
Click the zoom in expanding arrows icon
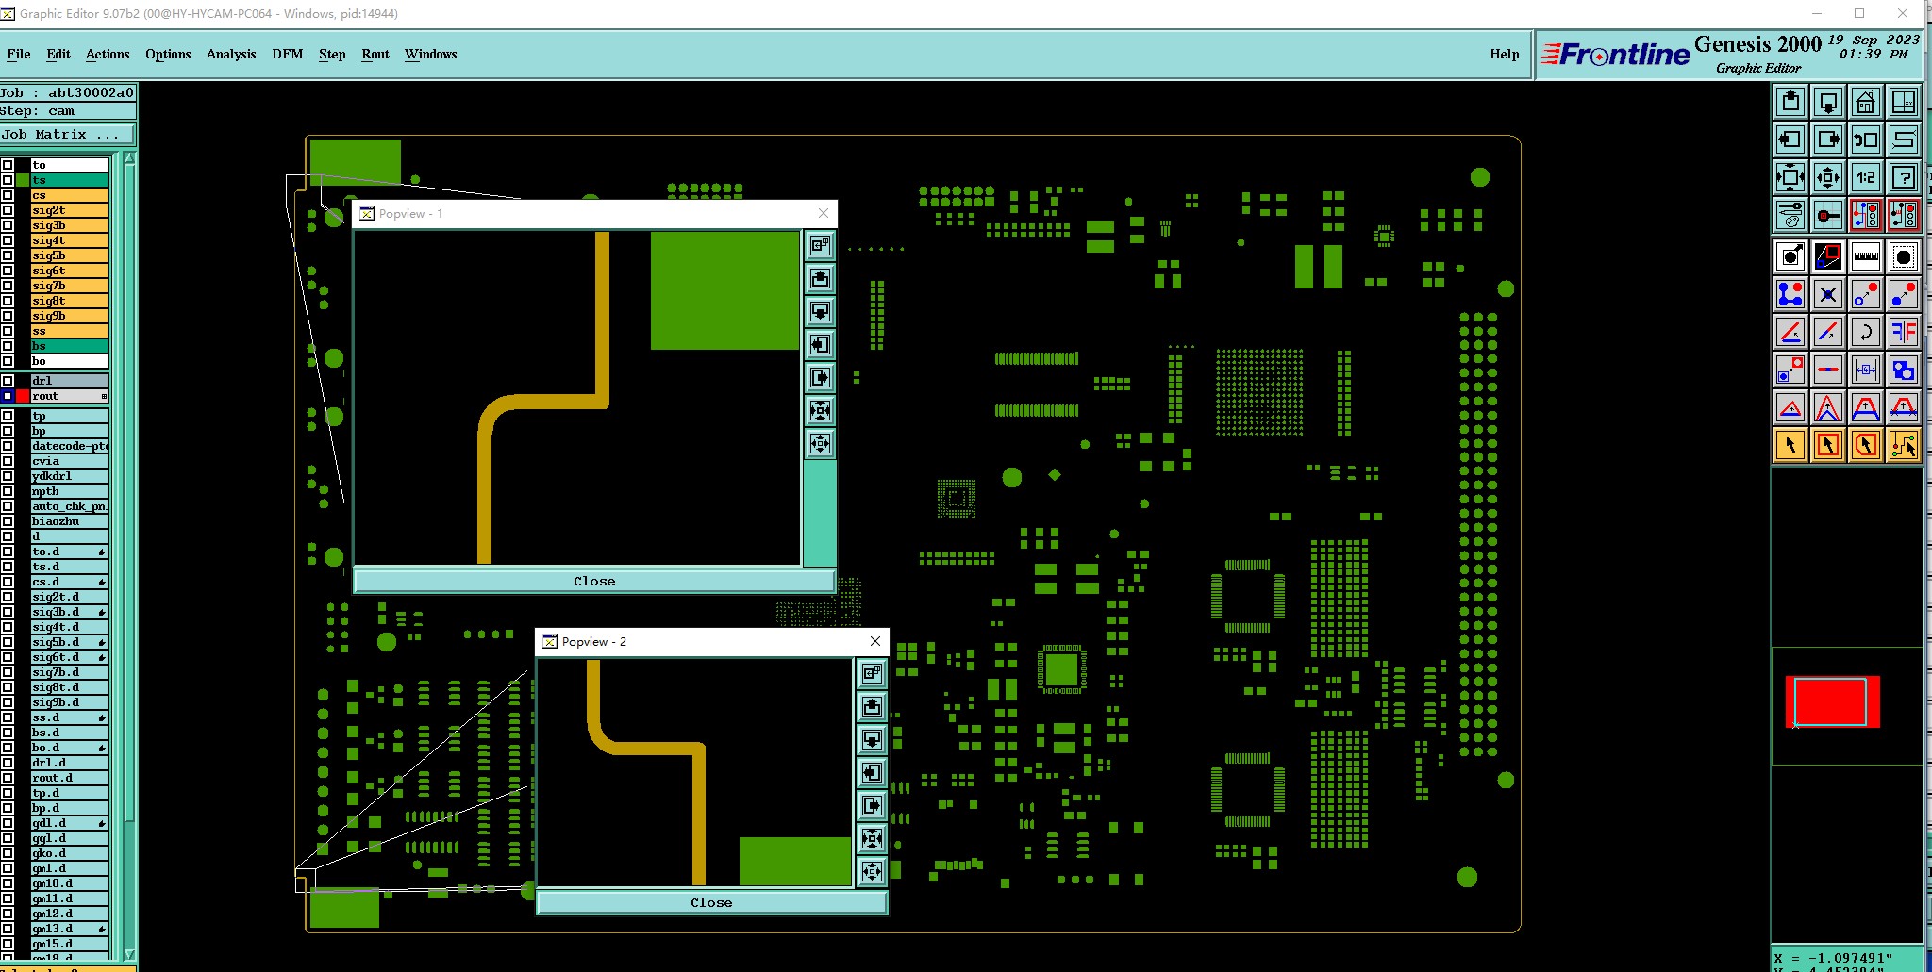(1790, 177)
